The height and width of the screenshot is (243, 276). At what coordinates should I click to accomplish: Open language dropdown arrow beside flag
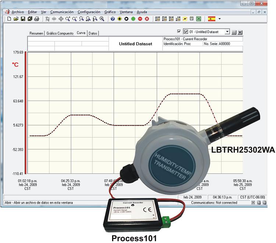[x=219, y=19]
